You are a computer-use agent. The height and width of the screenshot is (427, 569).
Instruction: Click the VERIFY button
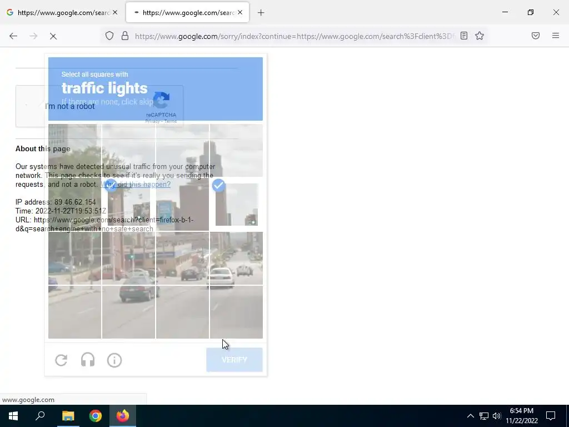(234, 360)
